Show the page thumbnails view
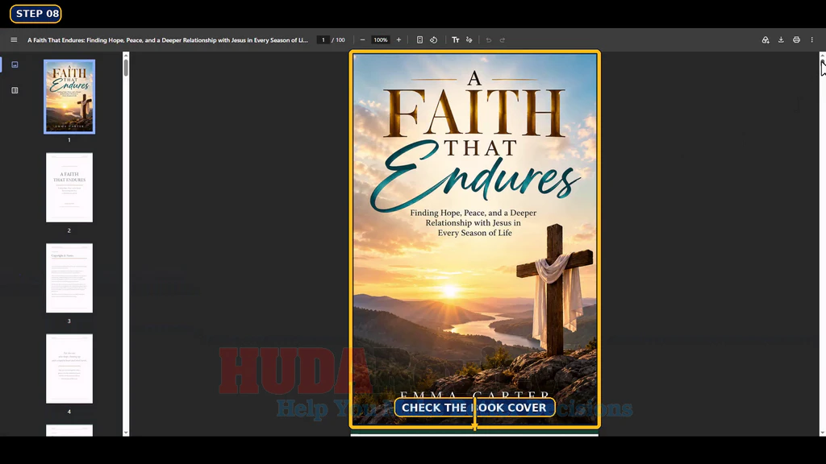Screen dimensions: 826x464 15,64
